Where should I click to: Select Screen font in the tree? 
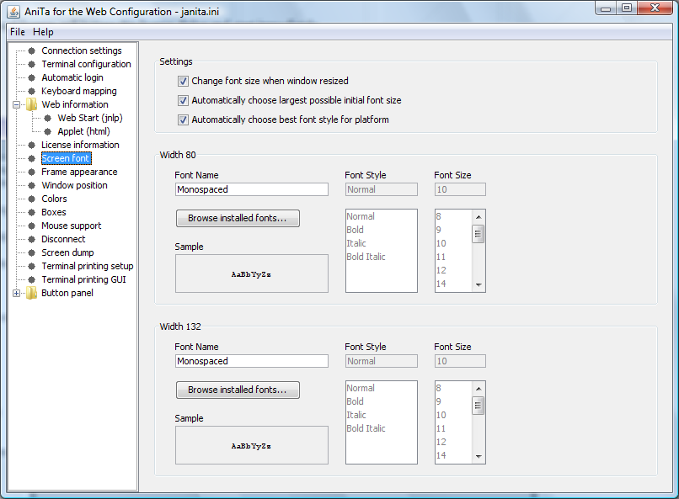[x=67, y=158]
